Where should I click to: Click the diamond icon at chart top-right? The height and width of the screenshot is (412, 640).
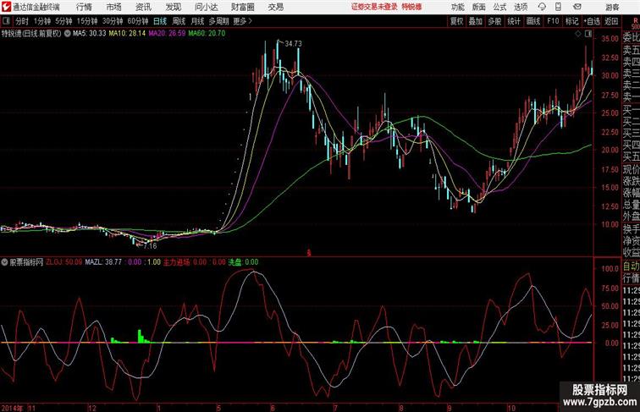coord(578,34)
